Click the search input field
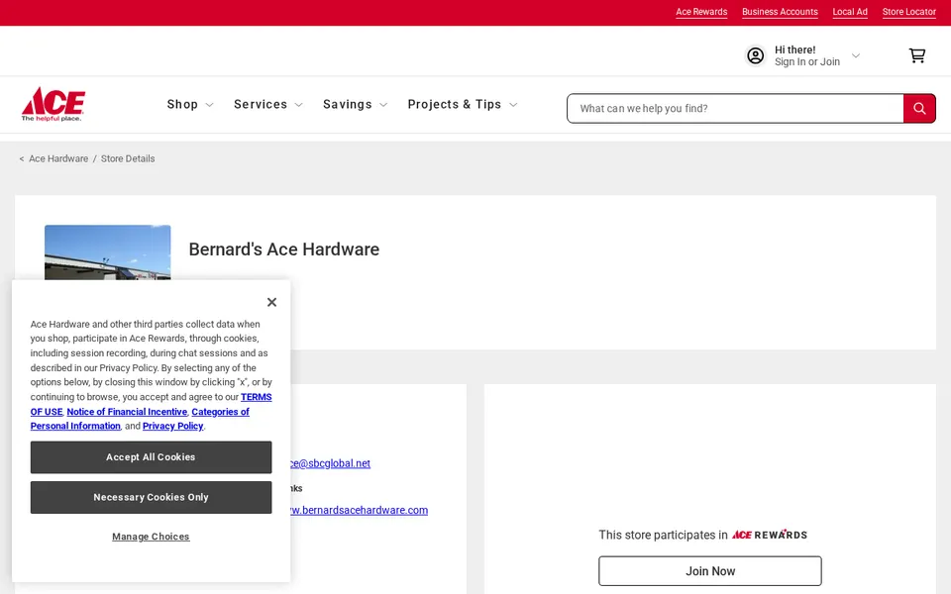 [x=735, y=109]
